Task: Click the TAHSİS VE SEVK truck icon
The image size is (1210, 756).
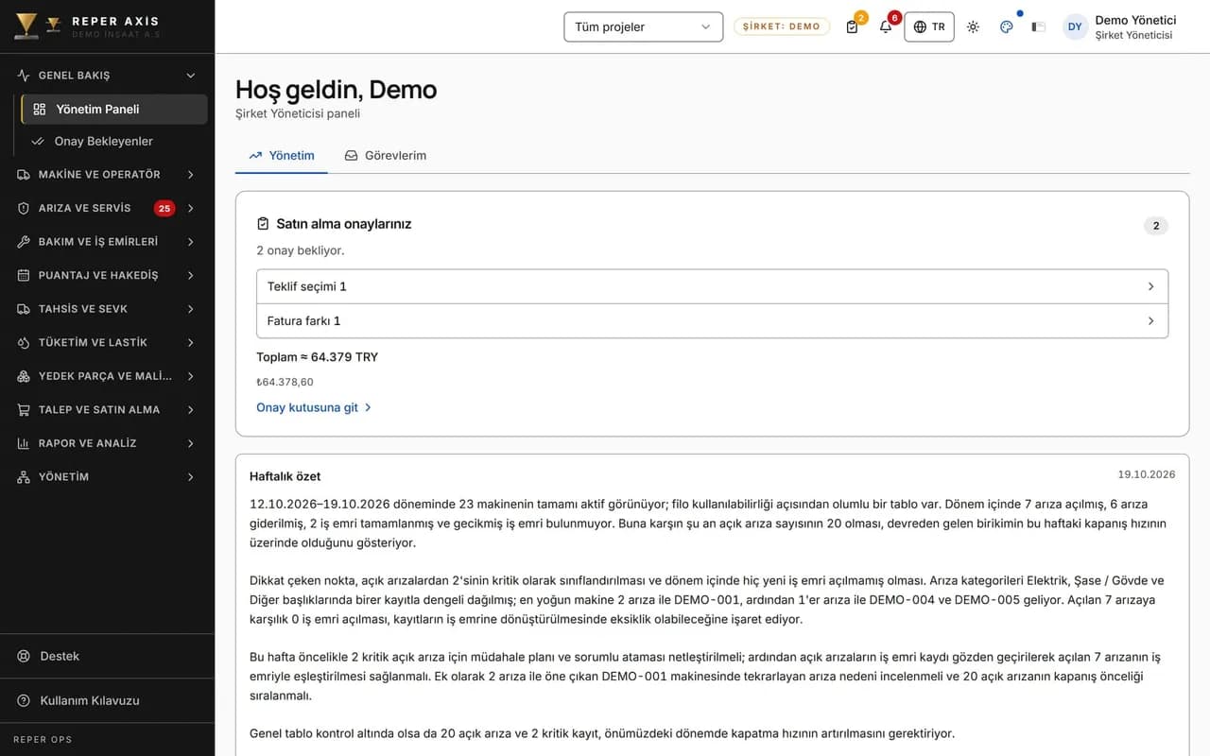Action: tap(24, 309)
